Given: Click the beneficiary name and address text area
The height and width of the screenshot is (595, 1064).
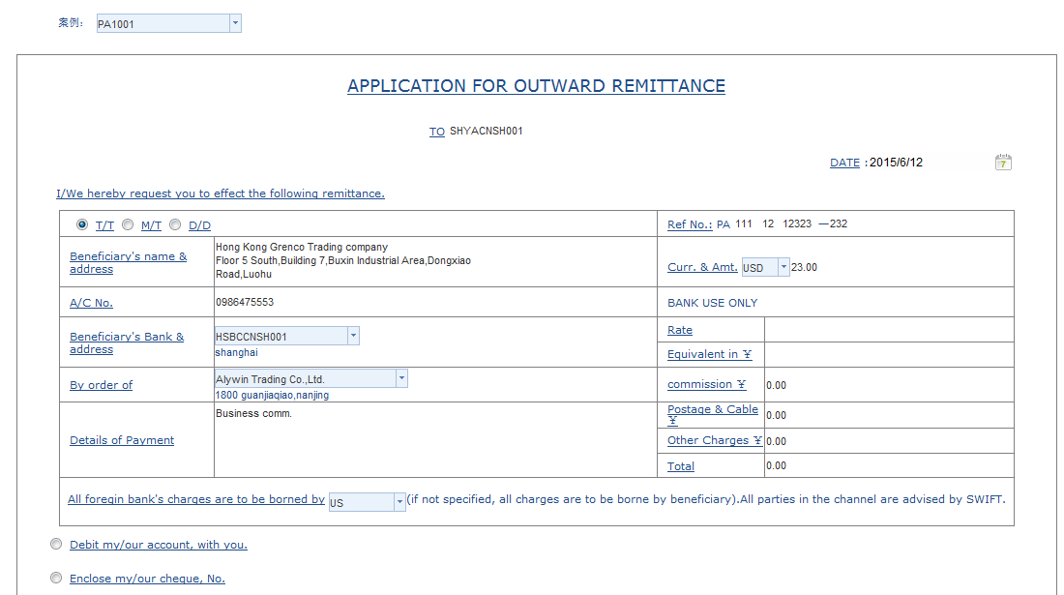Looking at the screenshot, I should tap(342, 260).
